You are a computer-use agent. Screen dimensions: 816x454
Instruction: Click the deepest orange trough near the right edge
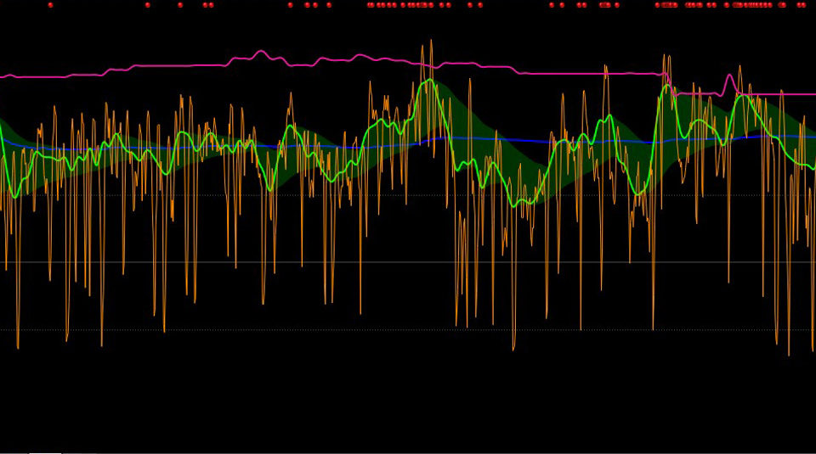(x=789, y=354)
